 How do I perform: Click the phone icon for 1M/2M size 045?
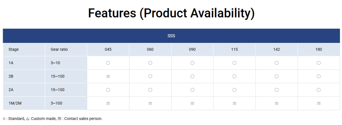pyautogui.click(x=108, y=103)
